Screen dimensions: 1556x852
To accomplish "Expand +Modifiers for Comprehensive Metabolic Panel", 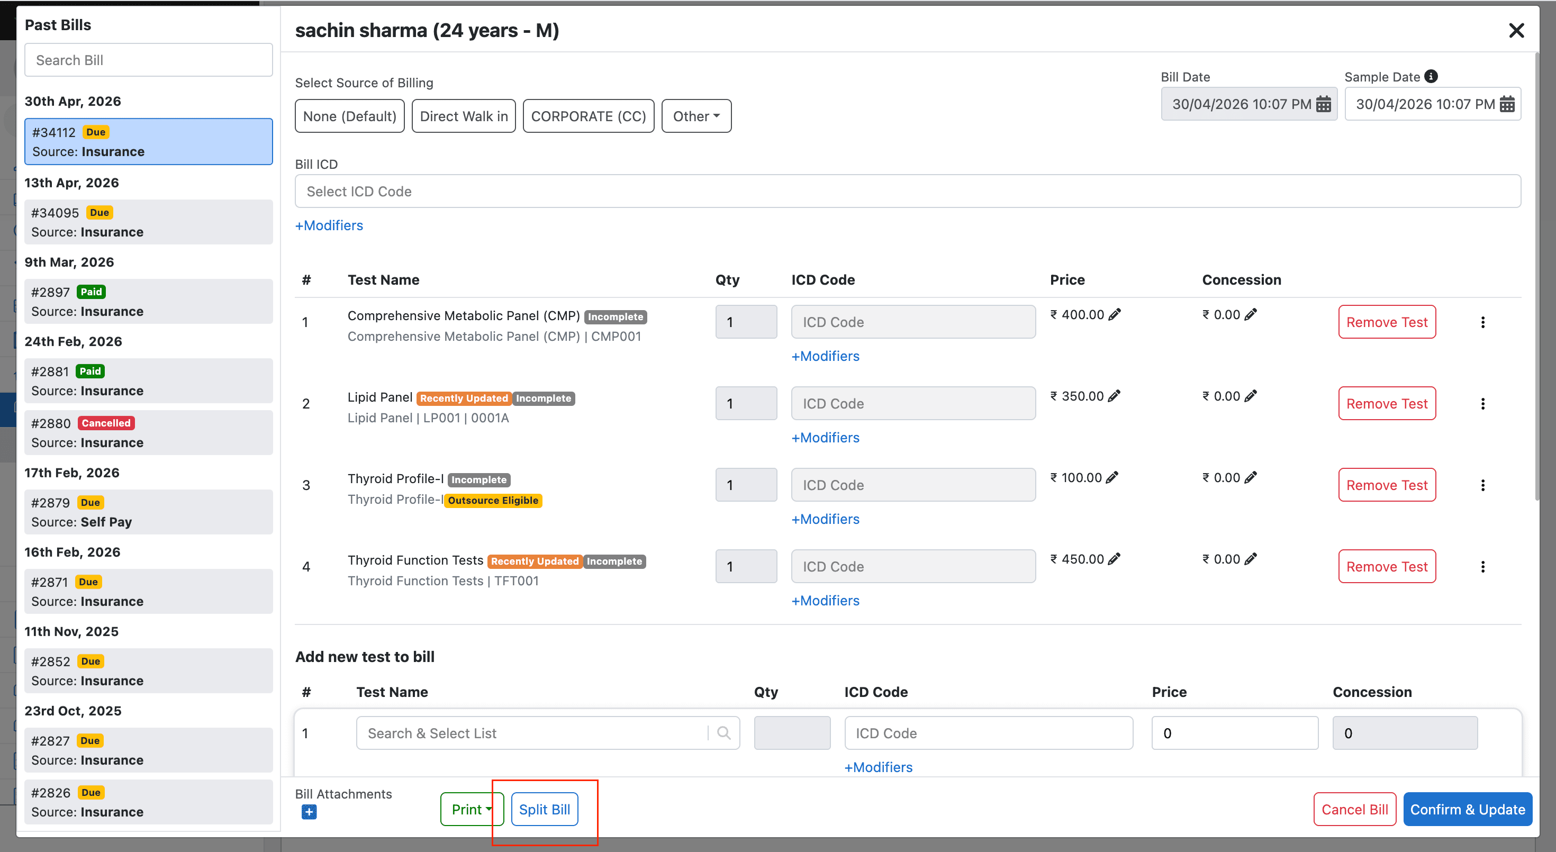I will pos(825,356).
